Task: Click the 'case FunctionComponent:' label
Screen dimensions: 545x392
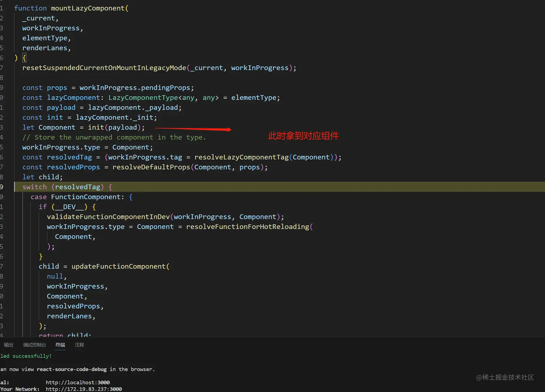Action: 77,197
